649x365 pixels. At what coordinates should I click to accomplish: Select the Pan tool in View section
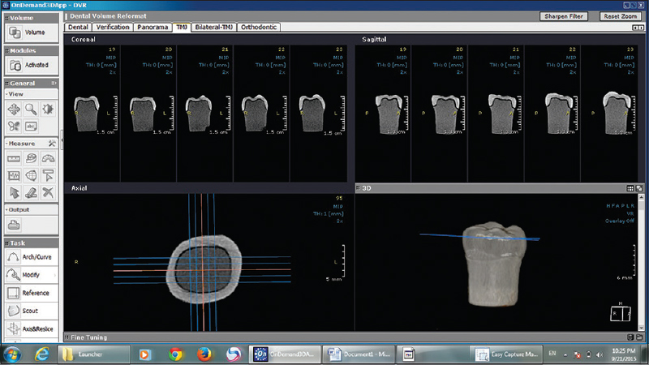click(15, 108)
